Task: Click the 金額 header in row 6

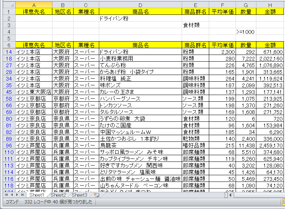Action: tap(270, 45)
